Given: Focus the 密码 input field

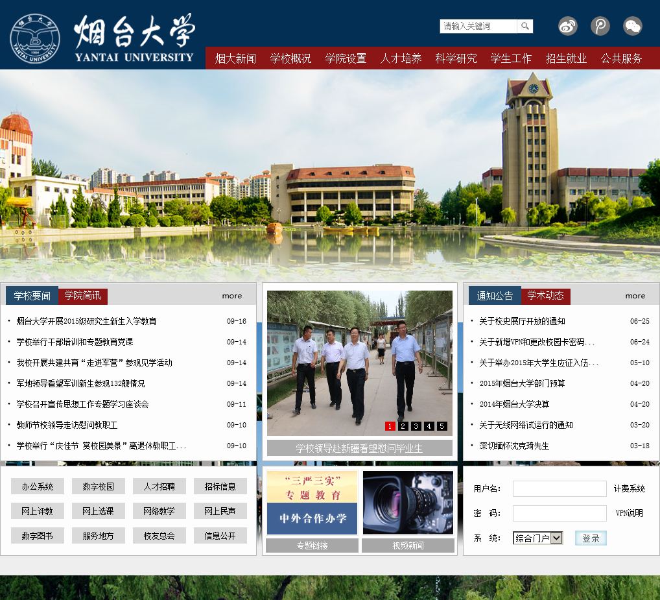Looking at the screenshot, I should pyautogui.click(x=560, y=513).
